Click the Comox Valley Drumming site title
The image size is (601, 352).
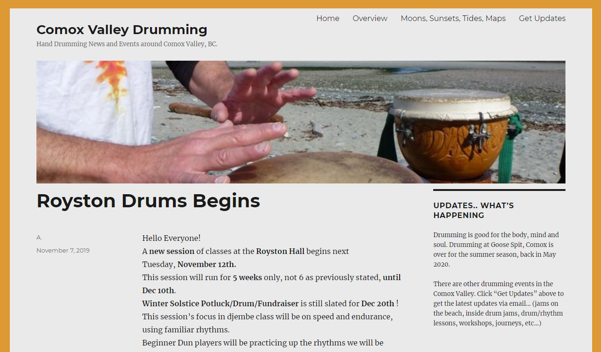(x=122, y=30)
